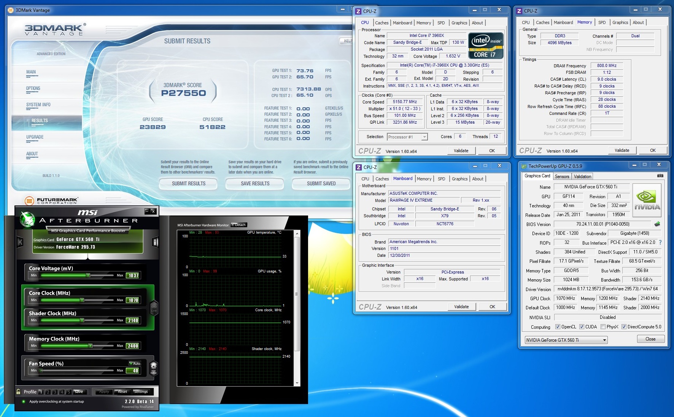This screenshot has height=417, width=674.
Task: Click the Core Clock value field 1070
Action: click(133, 300)
